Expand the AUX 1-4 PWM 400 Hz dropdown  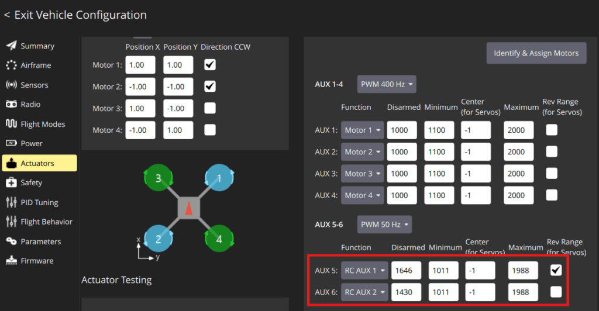(387, 84)
